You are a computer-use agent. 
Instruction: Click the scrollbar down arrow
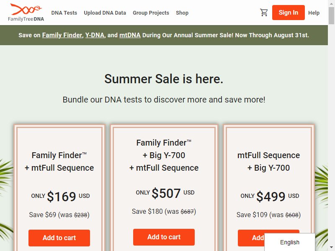(331, 248)
